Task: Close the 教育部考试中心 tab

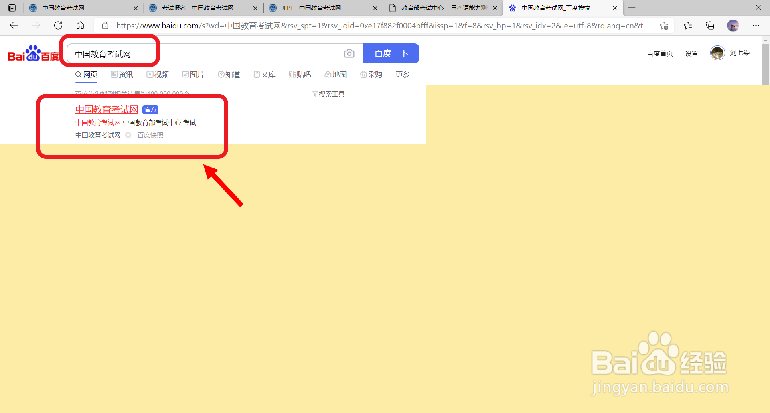Action: [495, 8]
